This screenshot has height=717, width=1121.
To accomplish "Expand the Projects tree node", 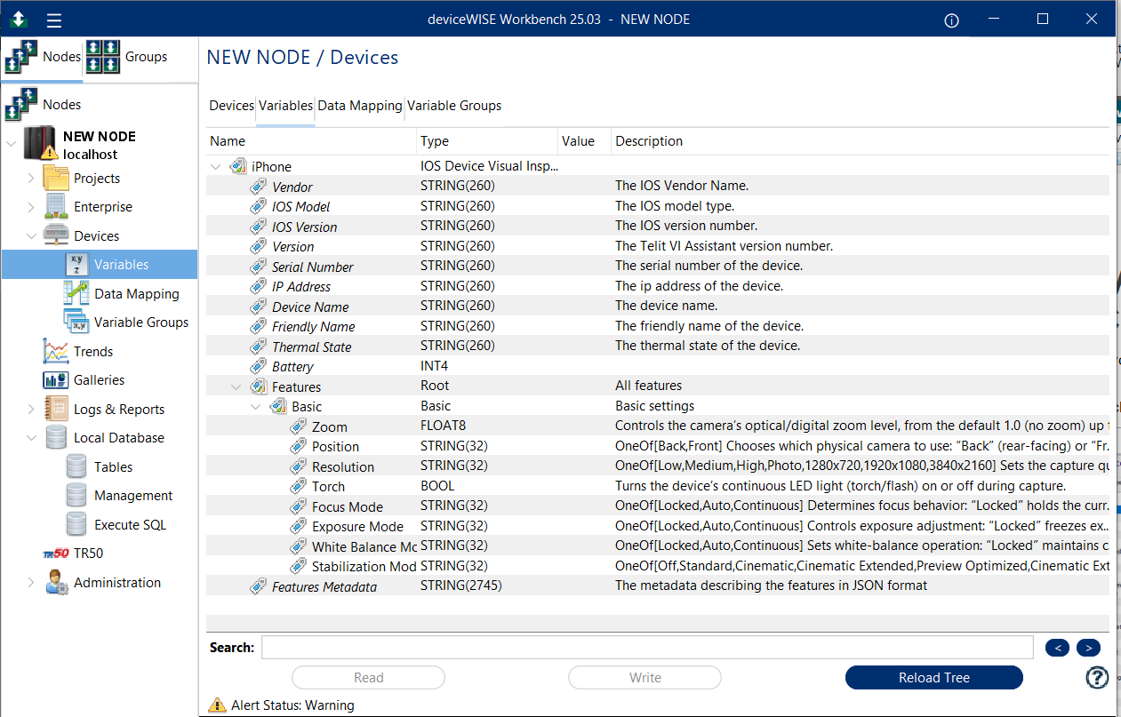I will (x=32, y=179).
